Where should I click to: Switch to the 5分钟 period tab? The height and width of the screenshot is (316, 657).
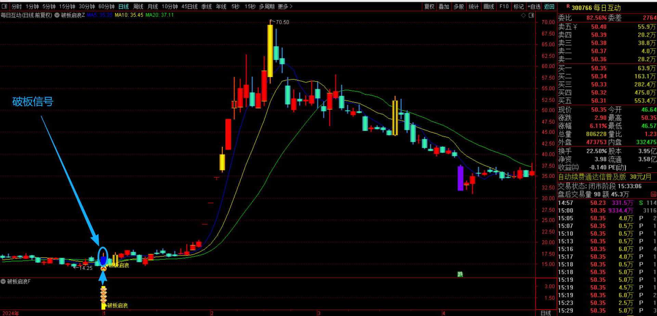click(x=49, y=6)
